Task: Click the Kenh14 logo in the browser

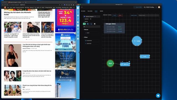Action: [x=5, y=7]
